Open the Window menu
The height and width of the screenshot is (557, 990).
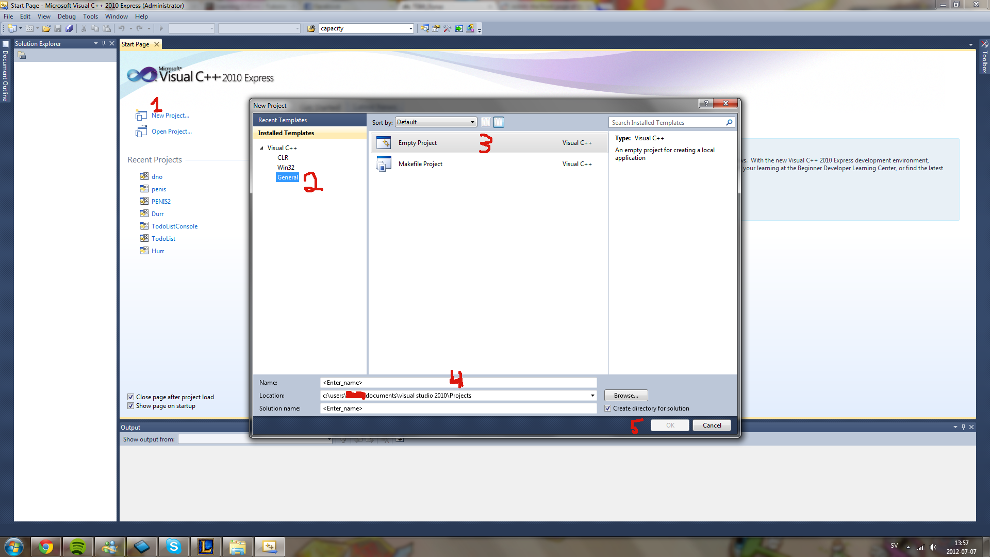pos(117,17)
